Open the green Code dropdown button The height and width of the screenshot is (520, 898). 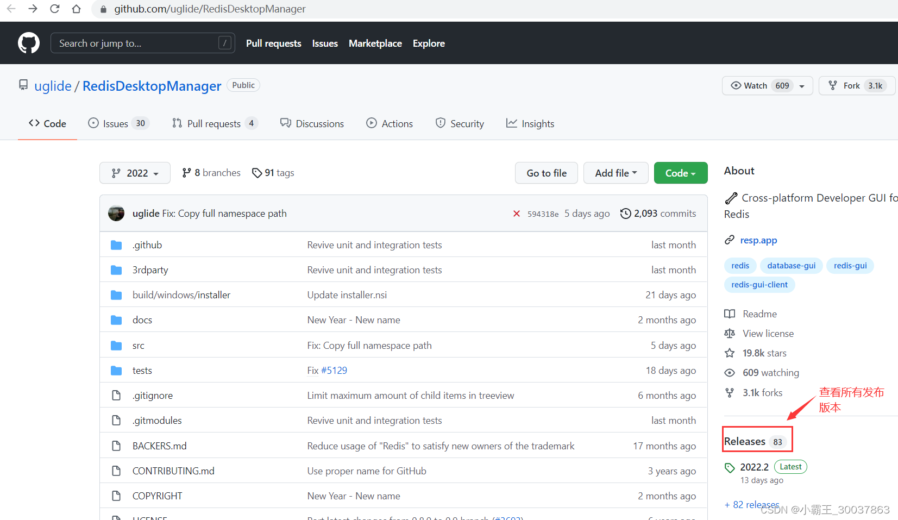point(681,173)
